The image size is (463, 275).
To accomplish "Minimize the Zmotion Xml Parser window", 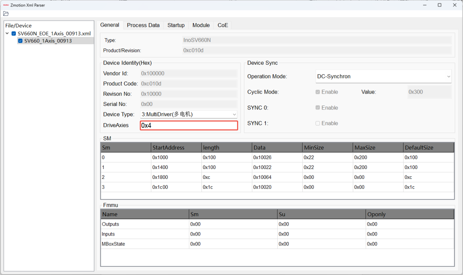I will click(x=424, y=5).
